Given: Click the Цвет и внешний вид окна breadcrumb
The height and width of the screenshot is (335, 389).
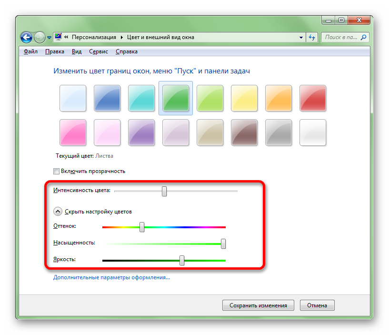Looking at the screenshot, I should coord(160,37).
